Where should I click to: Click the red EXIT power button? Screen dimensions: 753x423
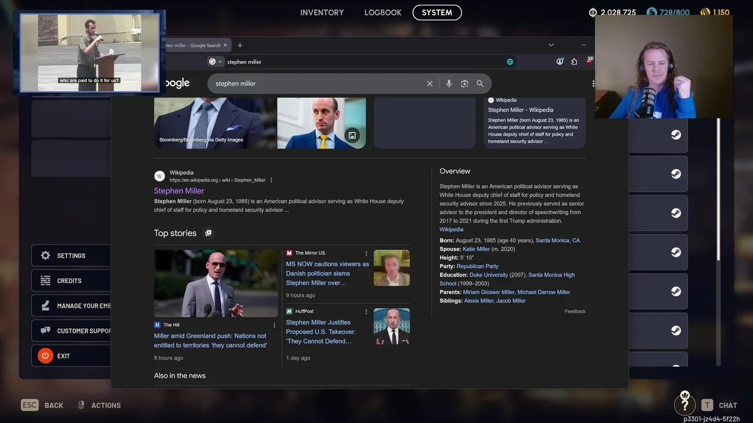click(x=45, y=356)
